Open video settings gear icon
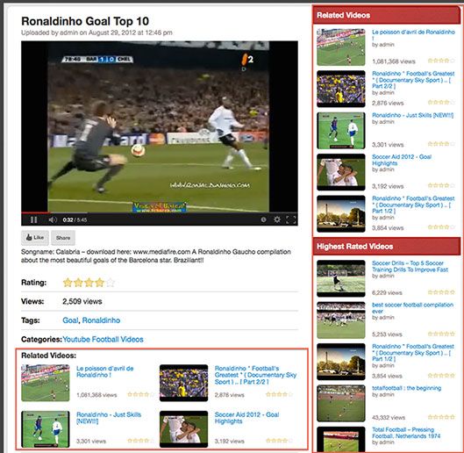 tap(277, 219)
